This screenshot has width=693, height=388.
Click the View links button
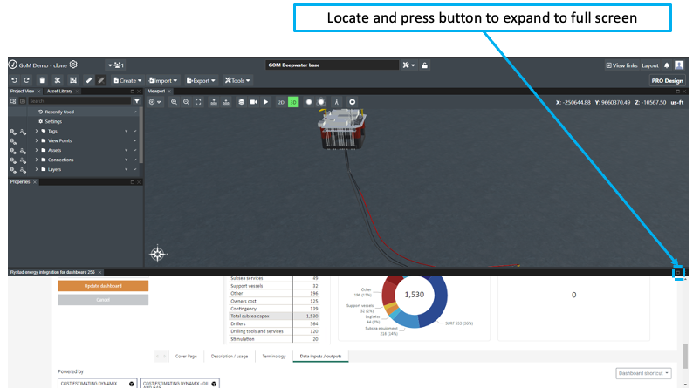621,65
